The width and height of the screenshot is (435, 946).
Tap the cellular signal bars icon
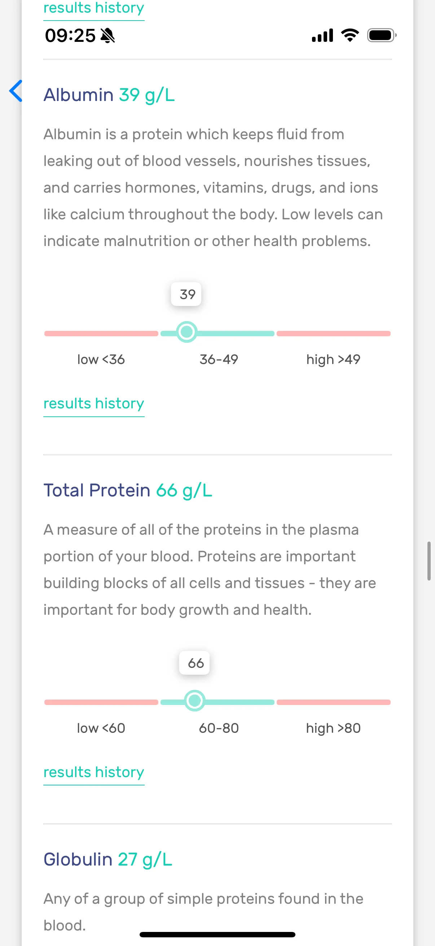322,35
